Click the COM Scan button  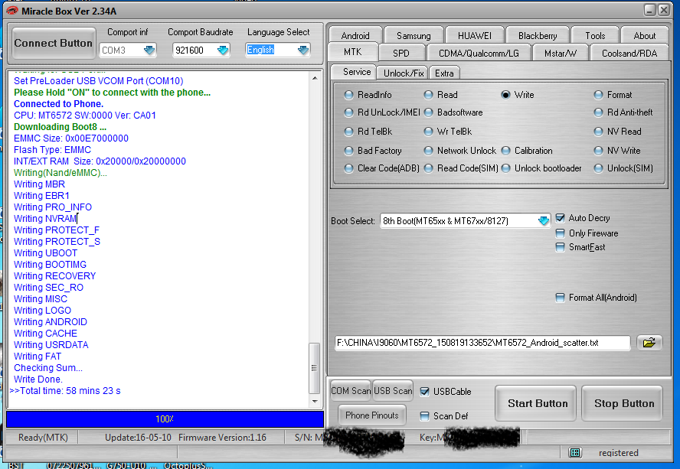click(x=351, y=390)
